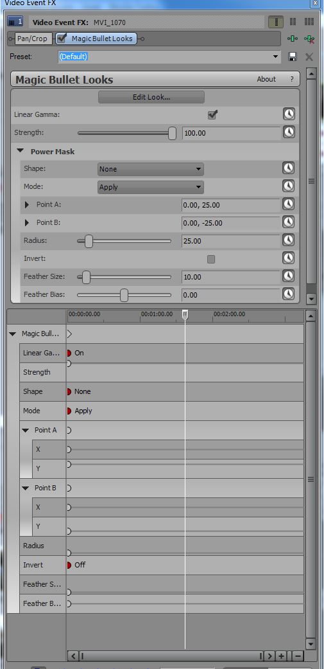Click the animate clock icon for Radius
324x669 pixels.
tap(289, 240)
